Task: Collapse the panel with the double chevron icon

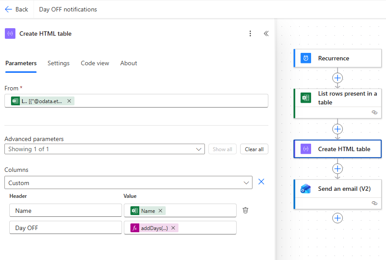Action: [266, 33]
